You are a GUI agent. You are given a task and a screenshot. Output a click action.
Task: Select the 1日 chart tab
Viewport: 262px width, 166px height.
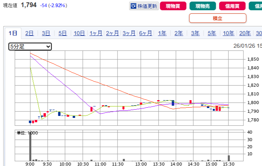pyautogui.click(x=13, y=34)
